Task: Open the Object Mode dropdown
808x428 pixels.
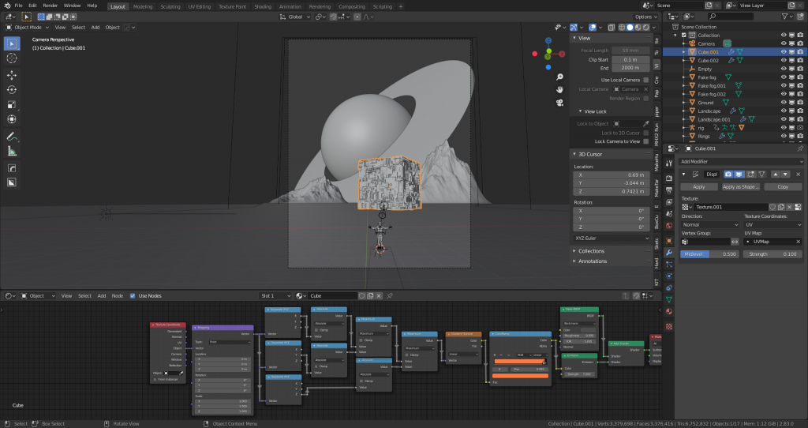Action: tap(28, 28)
